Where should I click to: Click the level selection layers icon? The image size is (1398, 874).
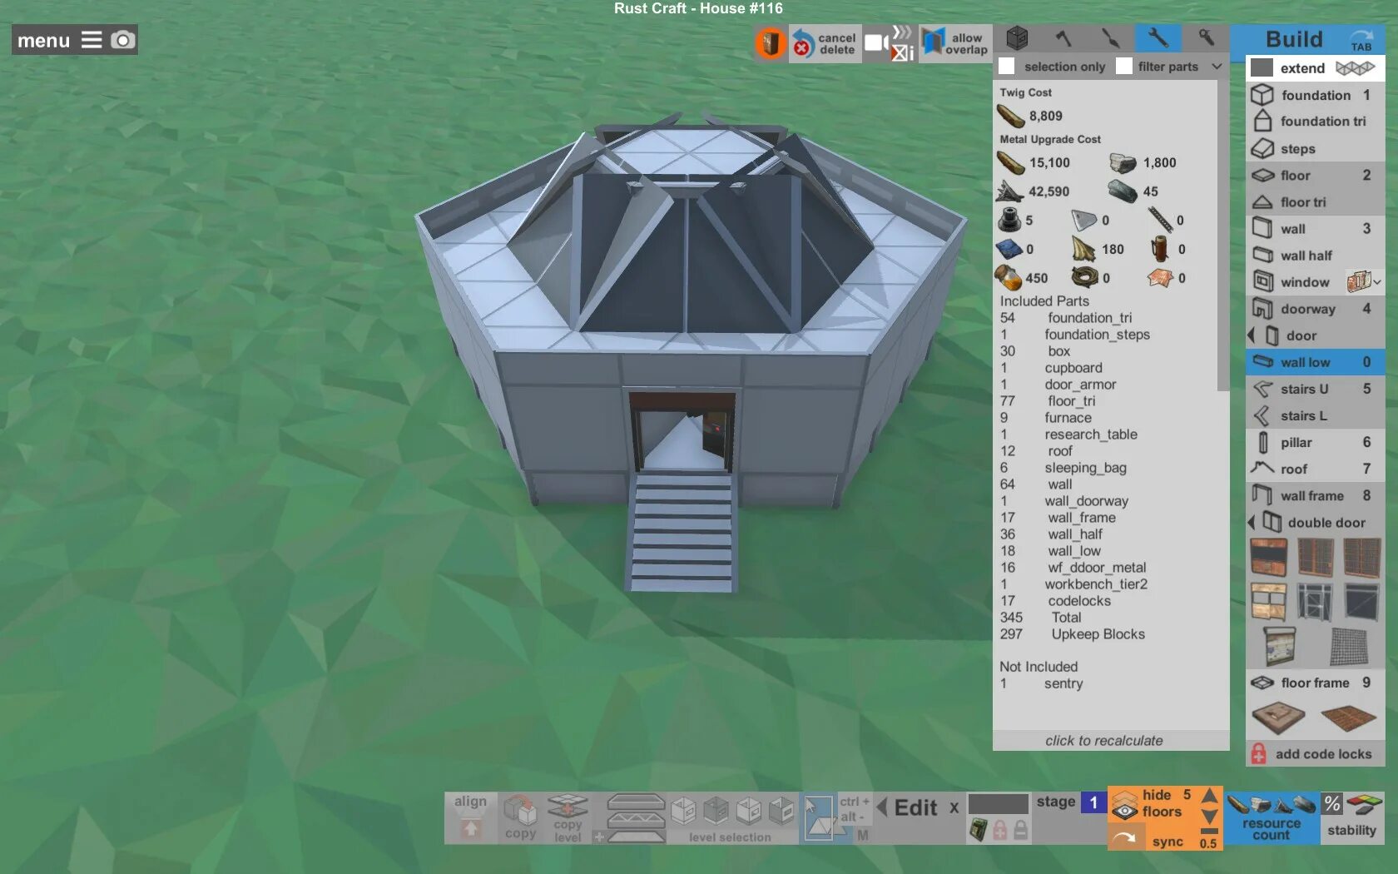(637, 817)
